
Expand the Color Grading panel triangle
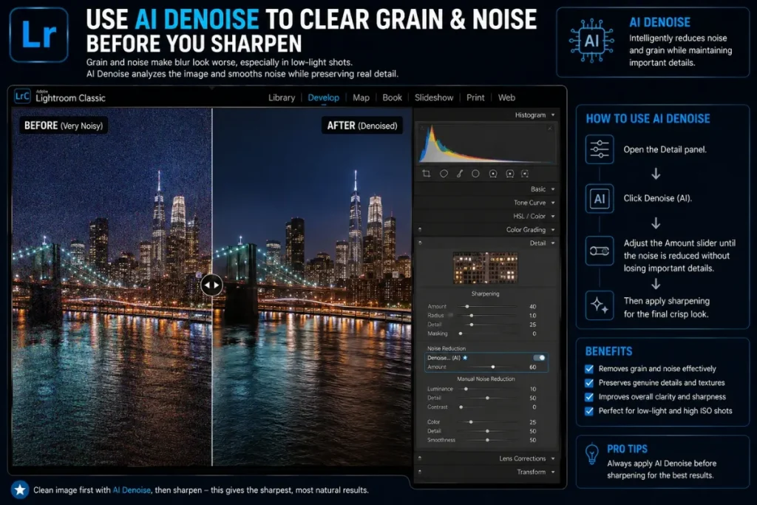pyautogui.click(x=553, y=230)
